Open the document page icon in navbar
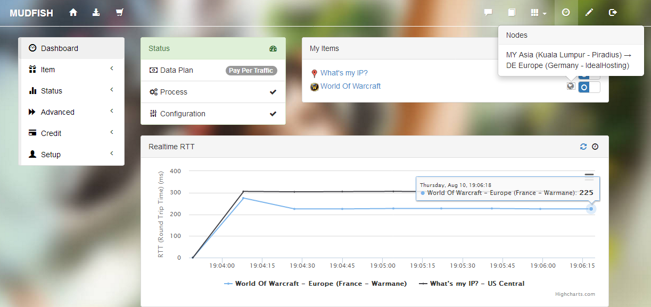Image resolution: width=651 pixels, height=307 pixels. pyautogui.click(x=512, y=13)
